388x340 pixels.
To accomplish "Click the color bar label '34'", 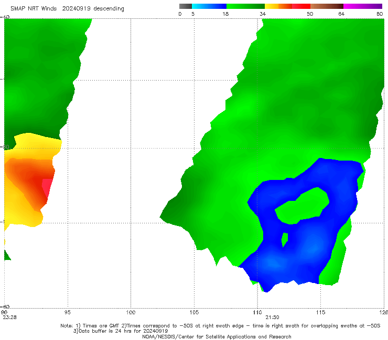I will coord(263,14).
